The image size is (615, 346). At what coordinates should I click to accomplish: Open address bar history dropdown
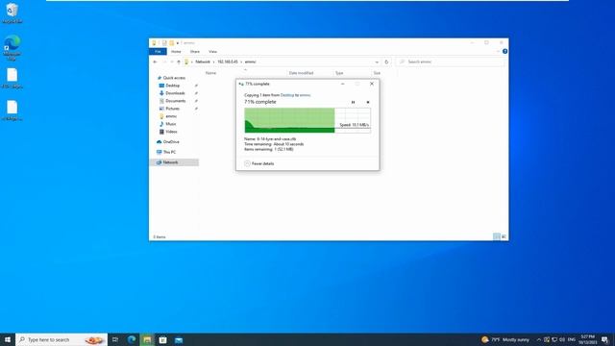click(377, 62)
